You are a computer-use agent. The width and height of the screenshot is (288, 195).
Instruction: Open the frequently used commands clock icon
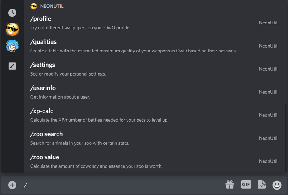[x=12, y=13]
